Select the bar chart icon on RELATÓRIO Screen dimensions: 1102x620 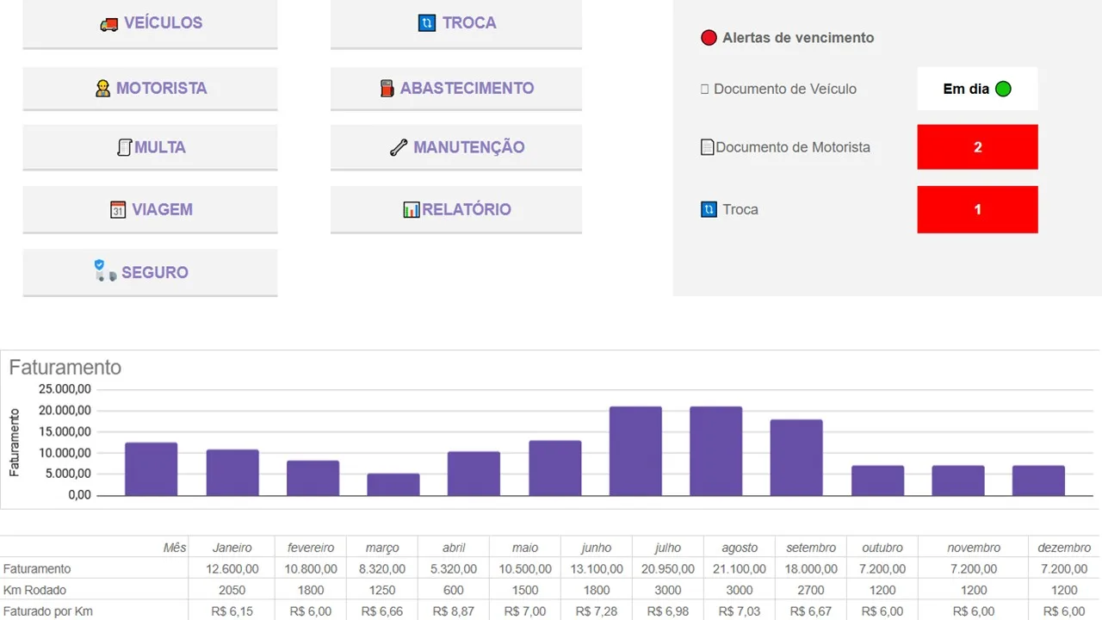[x=413, y=209]
